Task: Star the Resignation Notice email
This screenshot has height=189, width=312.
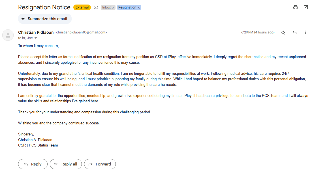Action: tap(283, 33)
